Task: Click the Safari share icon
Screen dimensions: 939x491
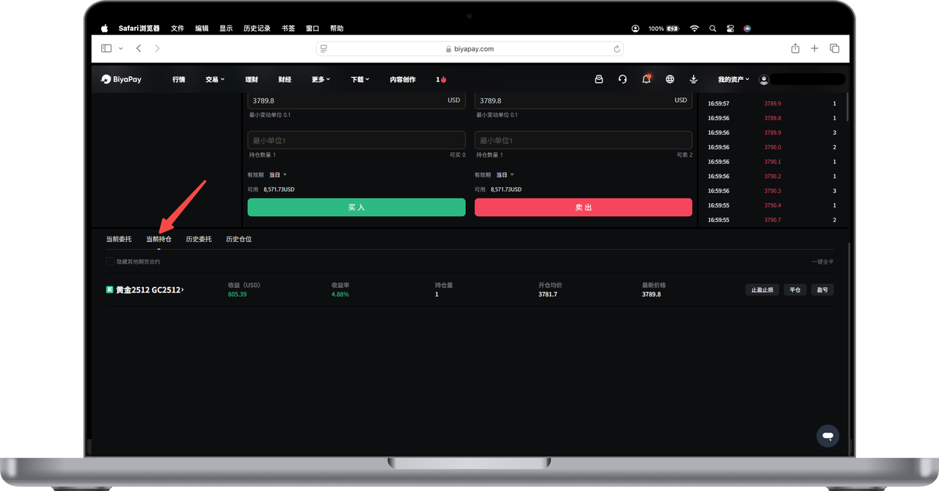Action: point(795,48)
